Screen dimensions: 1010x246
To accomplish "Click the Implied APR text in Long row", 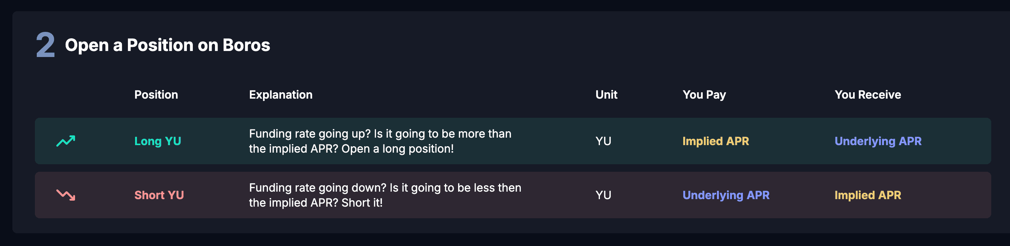I will coord(715,141).
